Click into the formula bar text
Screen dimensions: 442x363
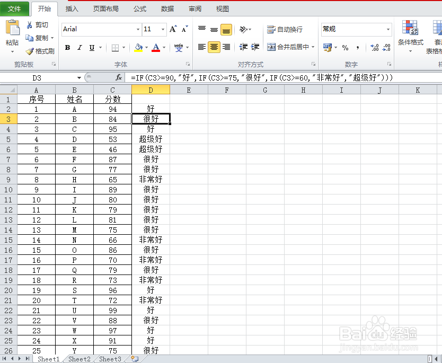[262, 77]
